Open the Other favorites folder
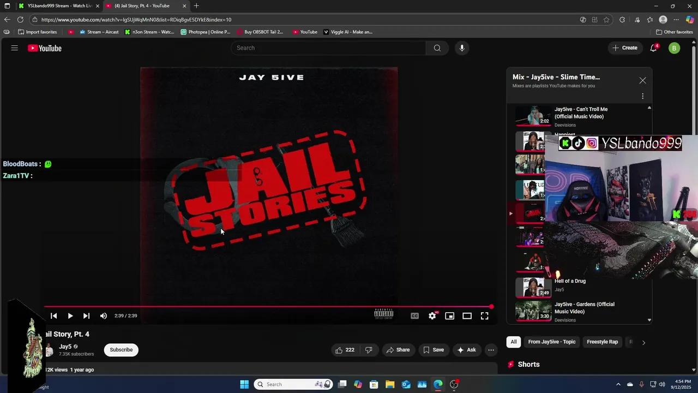This screenshot has height=393, width=698. pyautogui.click(x=674, y=32)
